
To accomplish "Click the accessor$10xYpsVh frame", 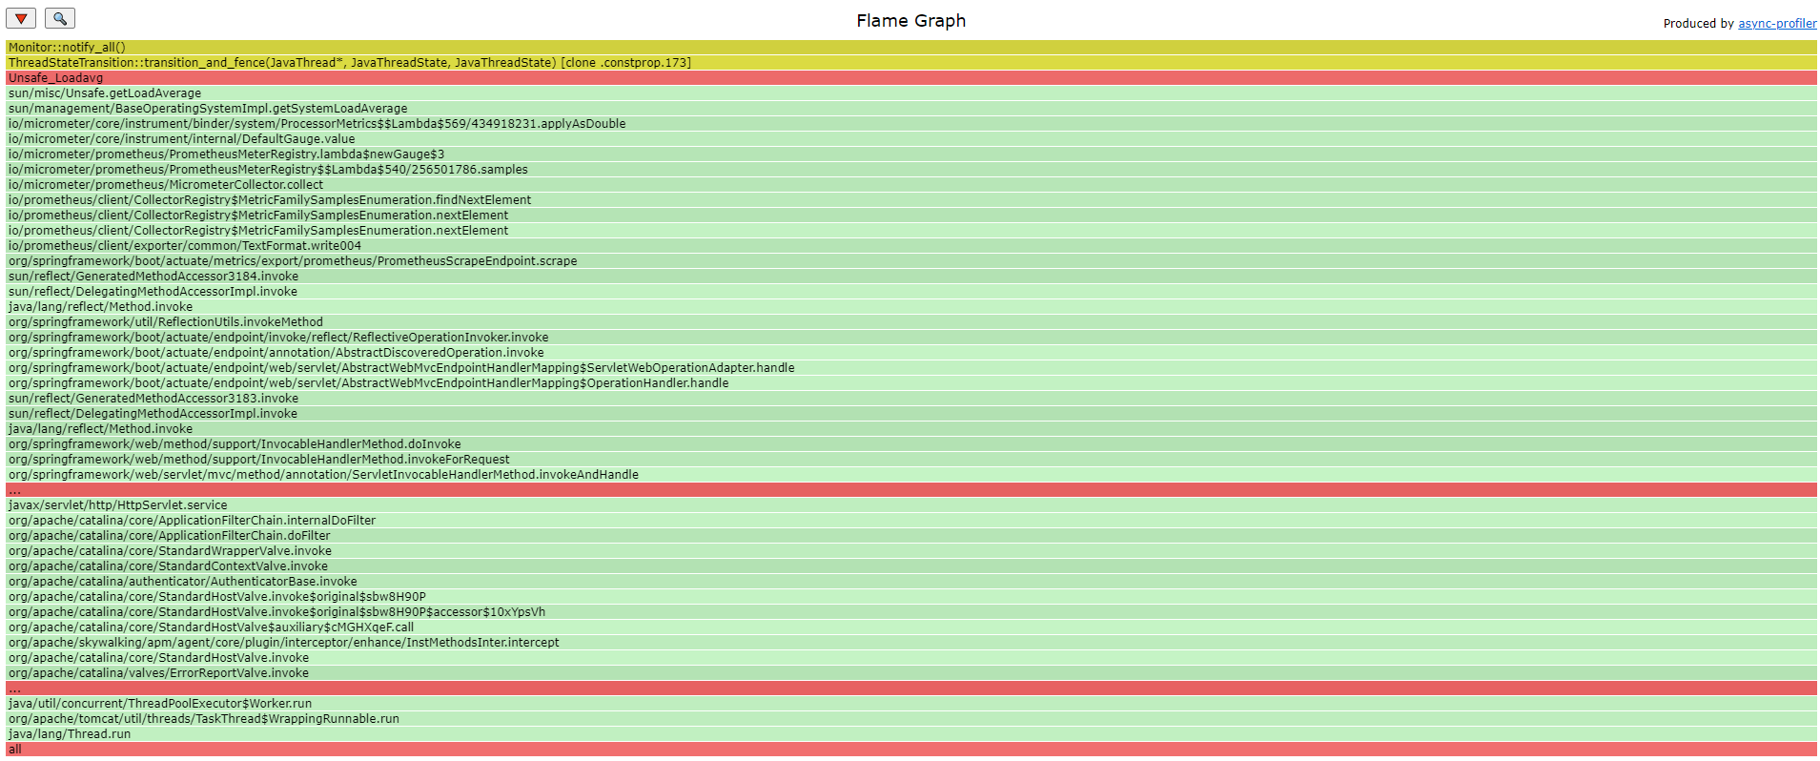I will [910, 612].
